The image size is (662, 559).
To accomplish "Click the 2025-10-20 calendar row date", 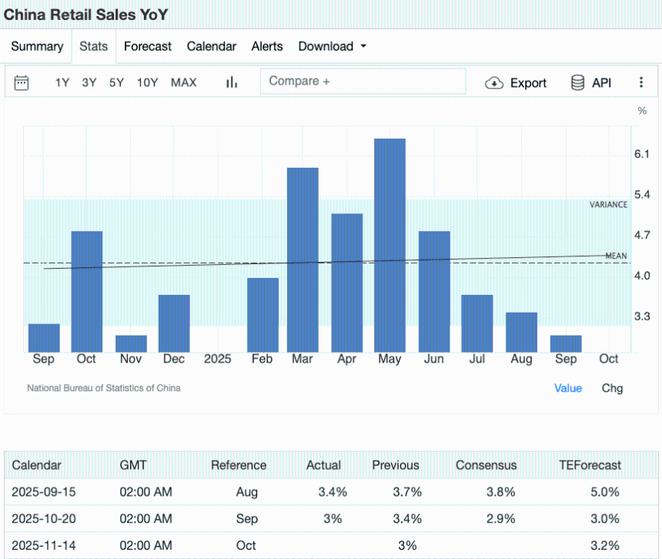I will 44,518.
